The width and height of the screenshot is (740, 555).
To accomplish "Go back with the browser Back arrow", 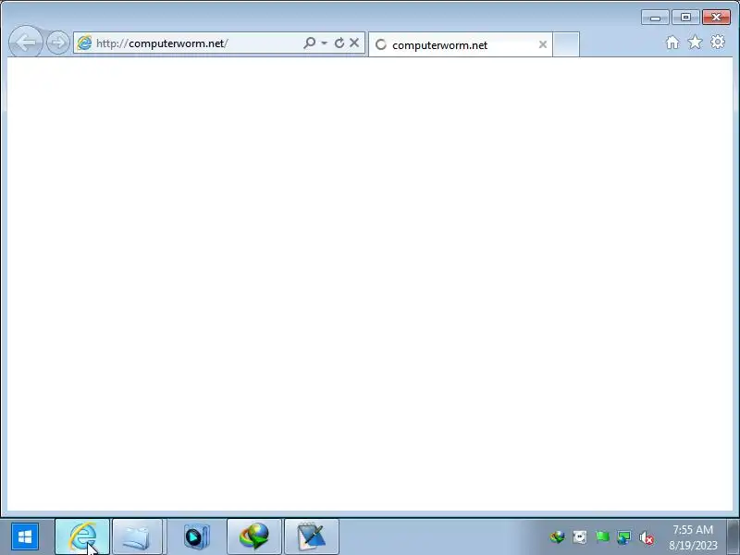I will pos(26,43).
